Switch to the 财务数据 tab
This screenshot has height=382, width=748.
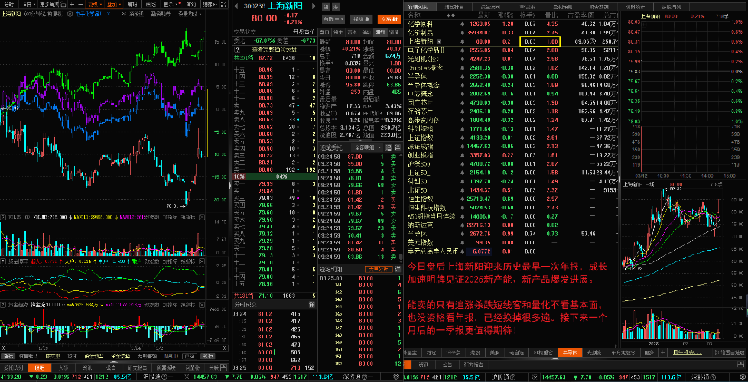[599, 7]
